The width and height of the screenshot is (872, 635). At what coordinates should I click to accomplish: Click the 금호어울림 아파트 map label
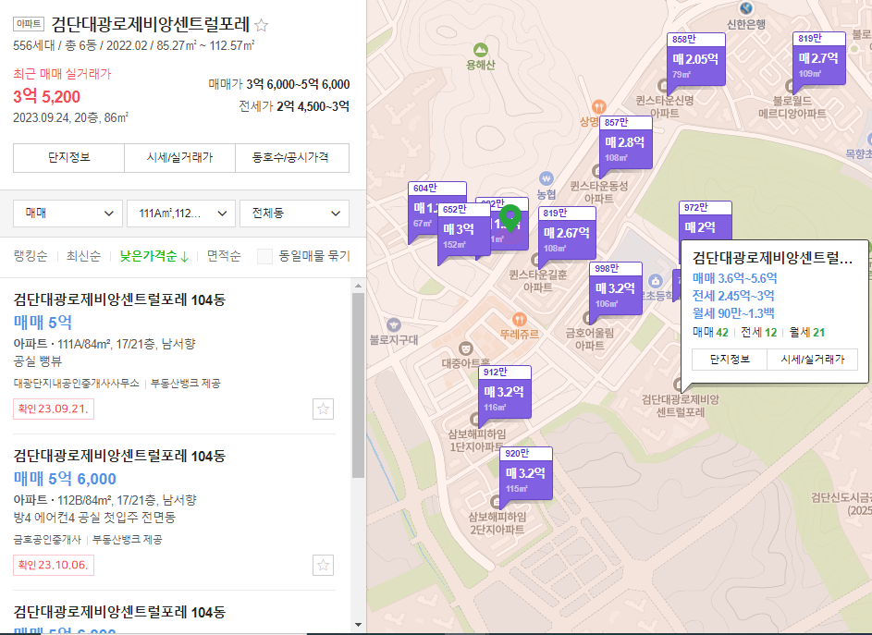tap(589, 339)
